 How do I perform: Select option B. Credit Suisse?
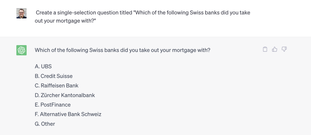54,76
